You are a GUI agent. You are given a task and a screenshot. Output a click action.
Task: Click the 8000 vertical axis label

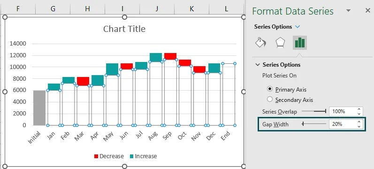pos(19,78)
